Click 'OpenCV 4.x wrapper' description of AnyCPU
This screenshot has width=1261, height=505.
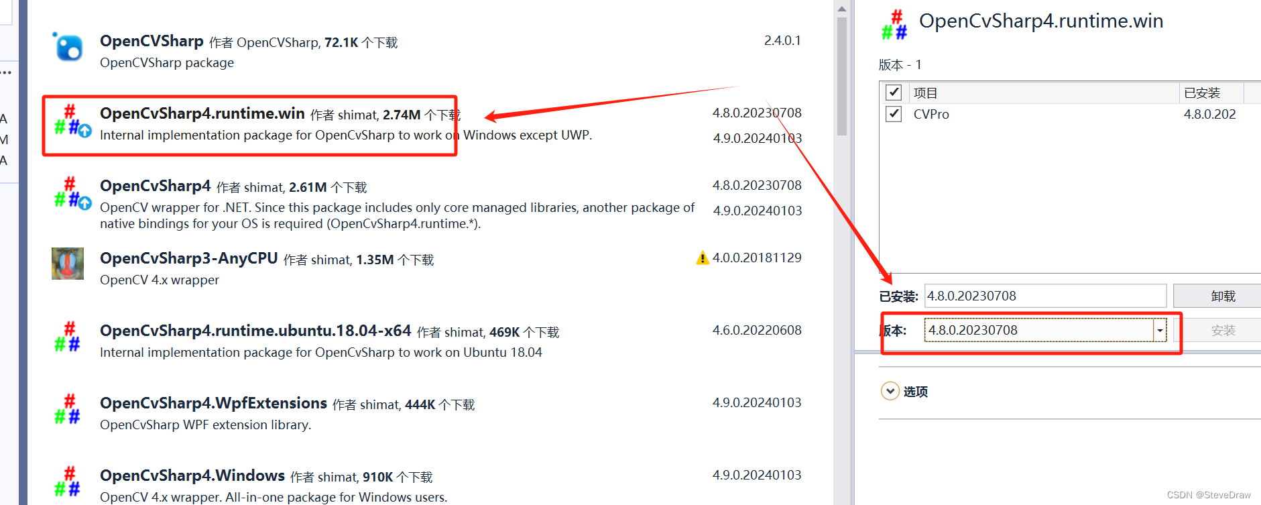[x=160, y=280]
